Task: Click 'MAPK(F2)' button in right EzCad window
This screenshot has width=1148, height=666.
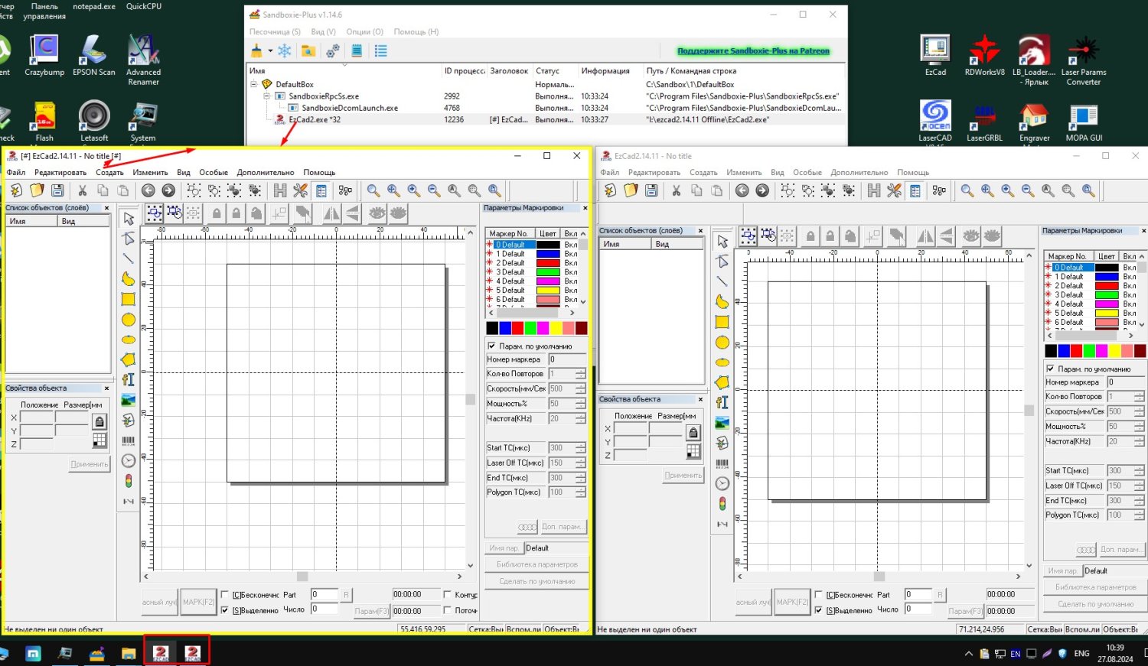Action: [792, 602]
